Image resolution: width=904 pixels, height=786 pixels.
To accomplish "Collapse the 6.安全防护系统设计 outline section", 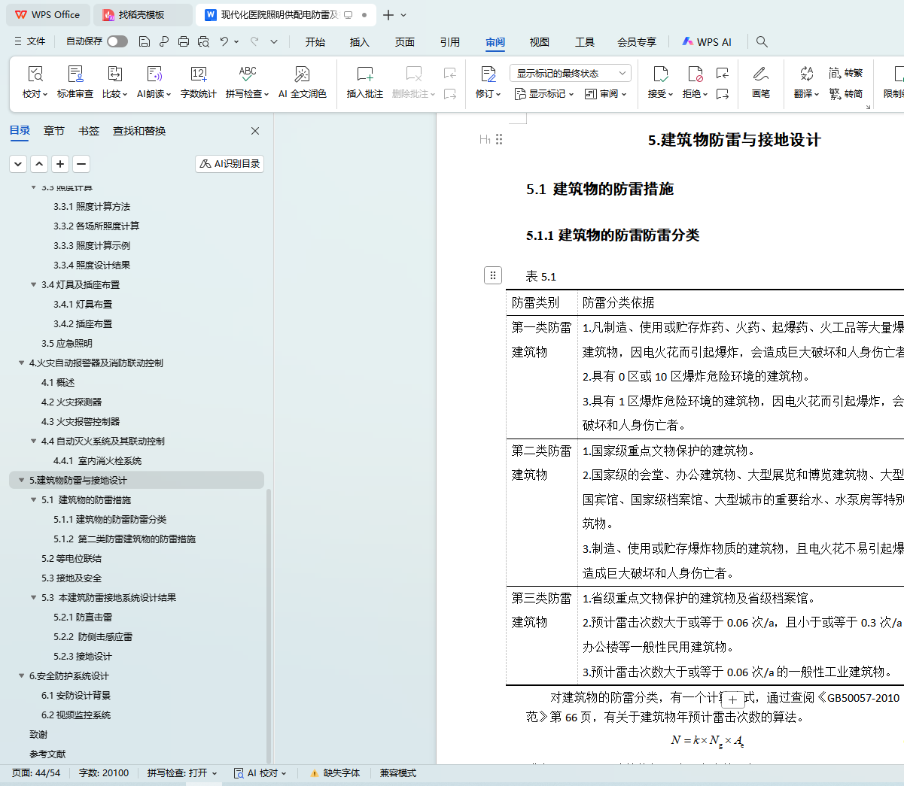I will 21,675.
